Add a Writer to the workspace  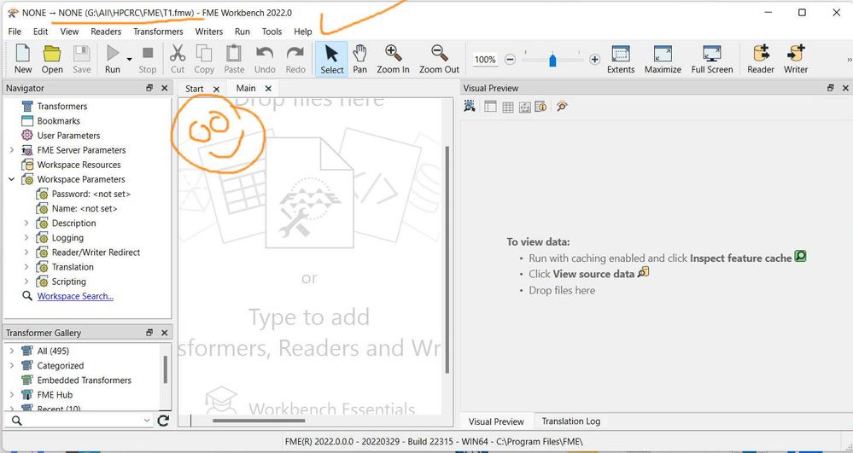click(795, 59)
